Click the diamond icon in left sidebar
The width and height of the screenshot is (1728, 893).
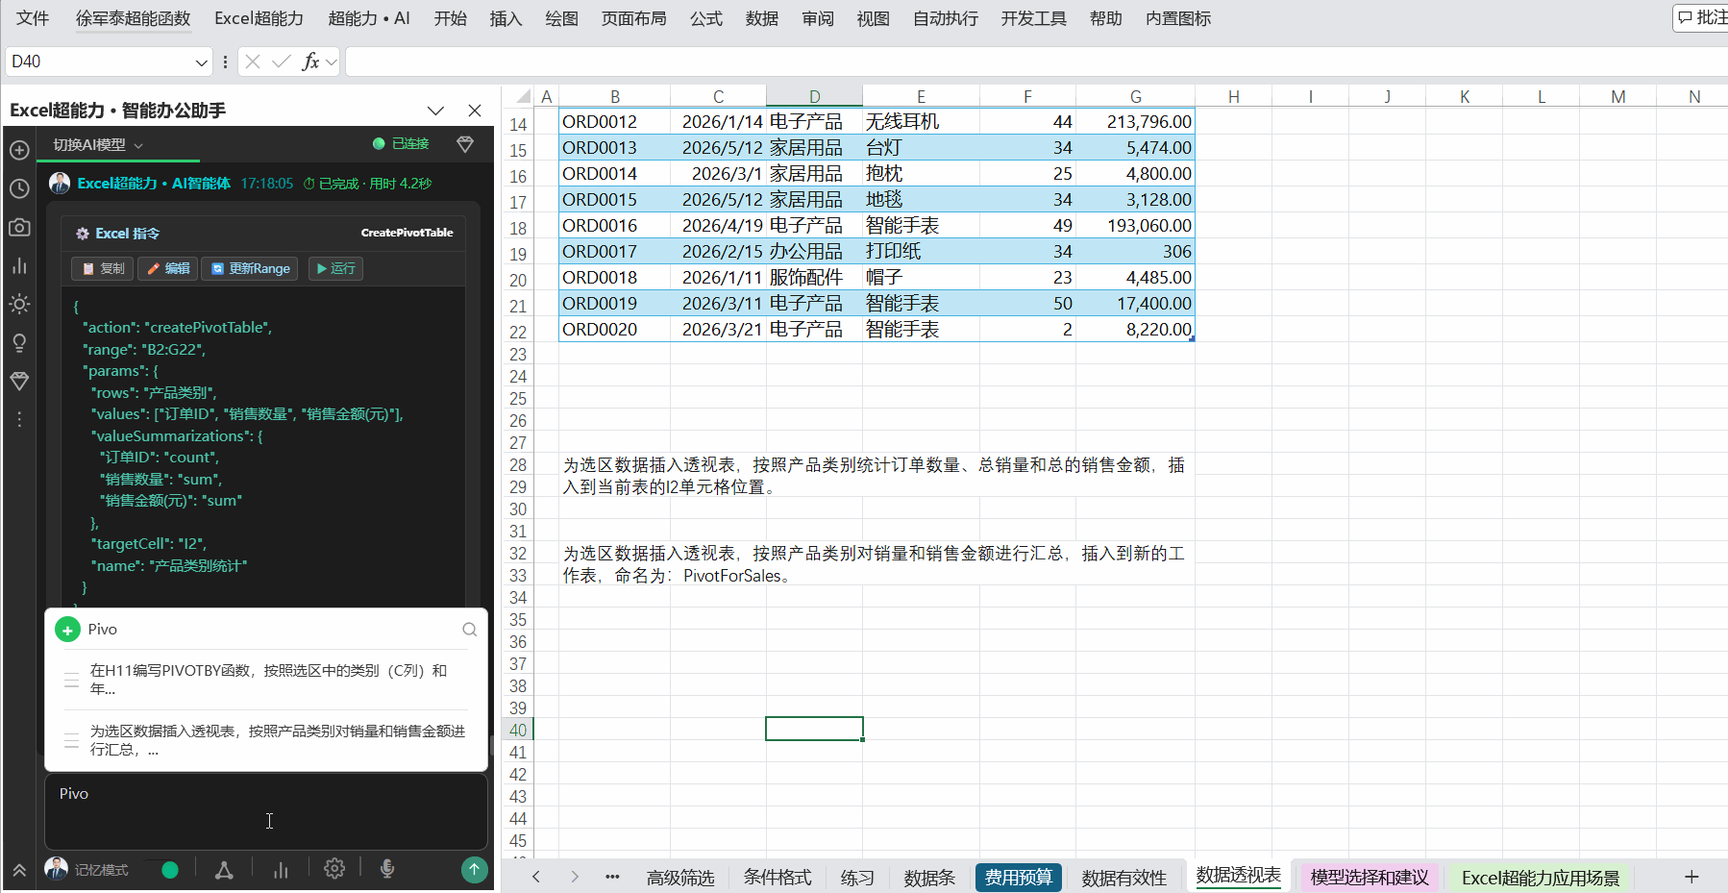tap(19, 382)
